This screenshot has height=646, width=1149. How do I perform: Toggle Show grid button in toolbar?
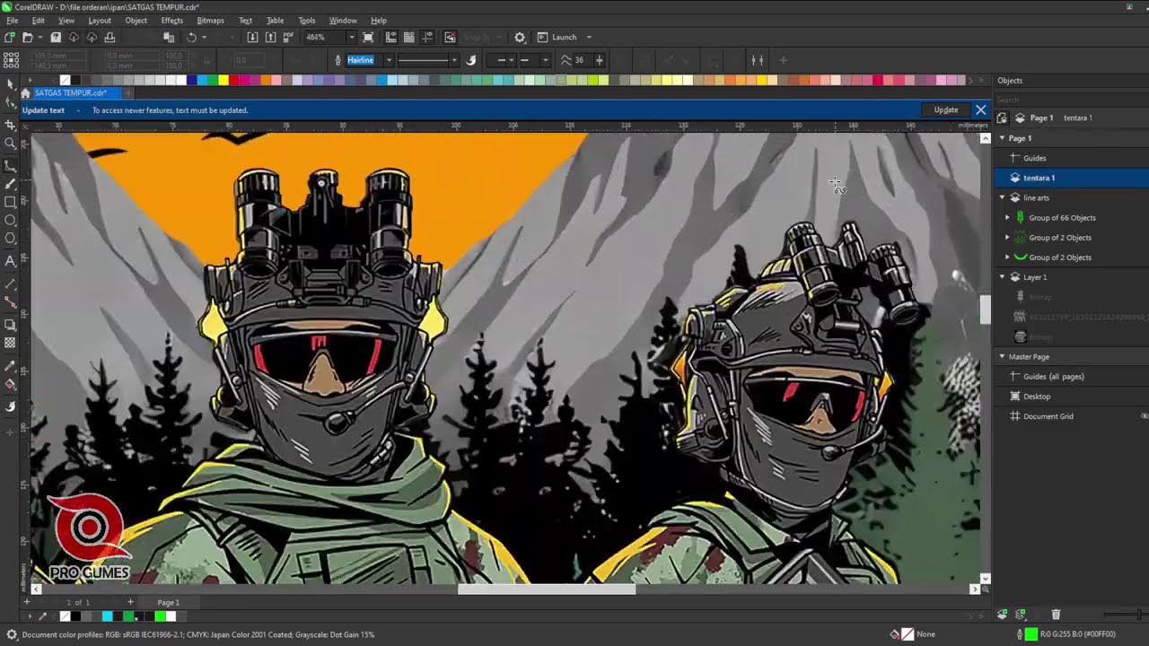point(409,37)
